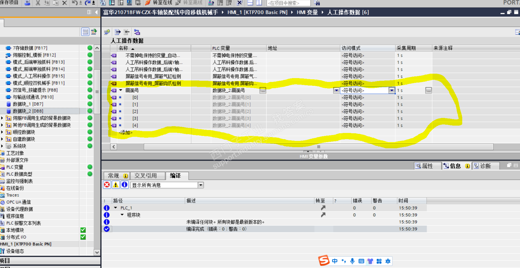Open the Sogou skin shirt icon
This screenshot has height=268, width=520.
(x=370, y=261)
